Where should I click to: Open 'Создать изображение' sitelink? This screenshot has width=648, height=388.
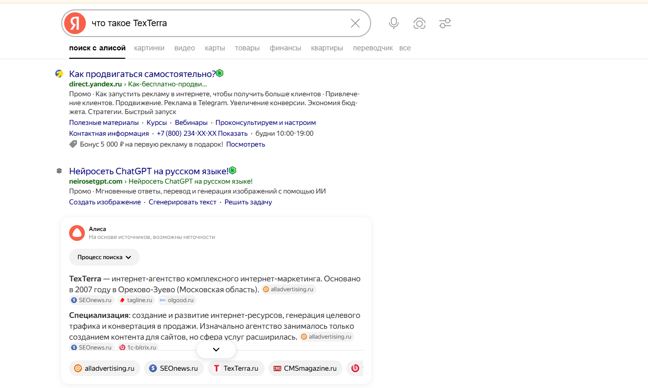click(x=105, y=202)
